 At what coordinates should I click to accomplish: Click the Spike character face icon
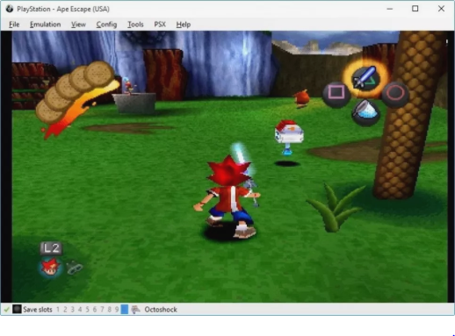tap(50, 268)
